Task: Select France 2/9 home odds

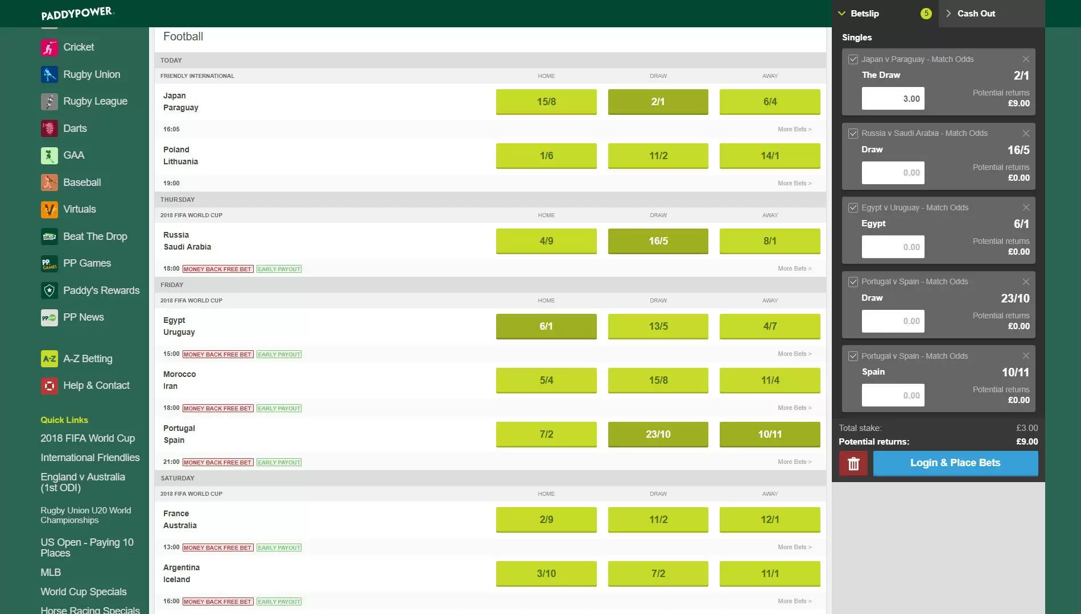Action: tap(546, 520)
